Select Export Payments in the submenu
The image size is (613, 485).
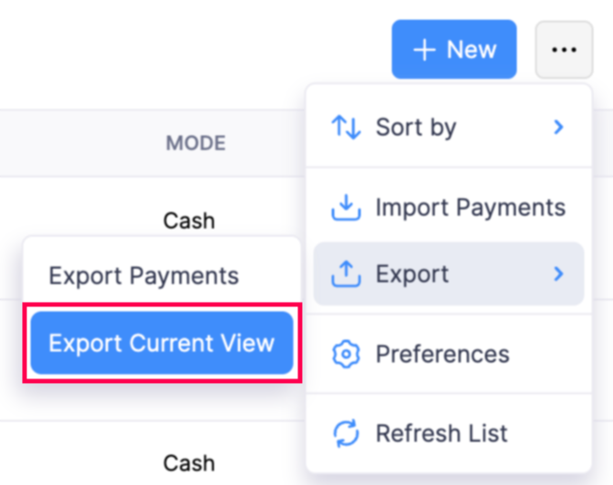(x=144, y=275)
